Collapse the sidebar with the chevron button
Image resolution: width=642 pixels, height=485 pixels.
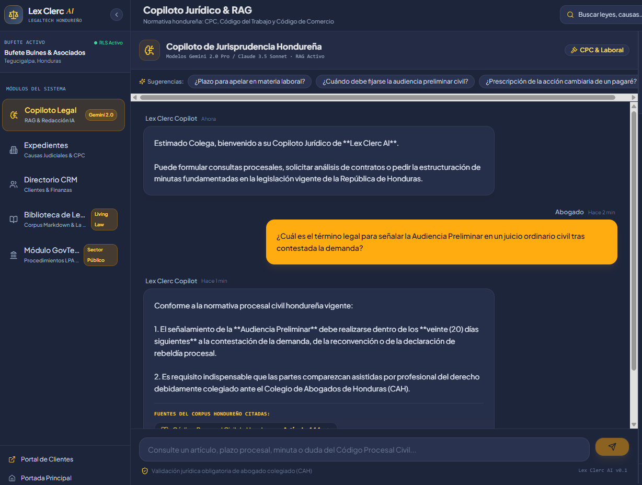coord(117,15)
